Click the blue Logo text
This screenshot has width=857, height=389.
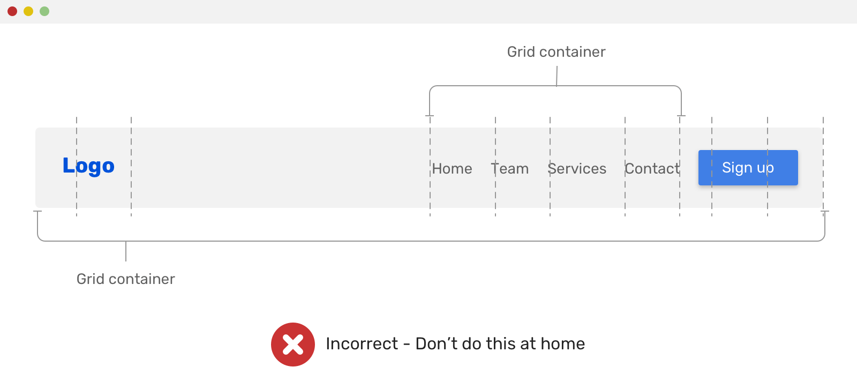tap(88, 166)
